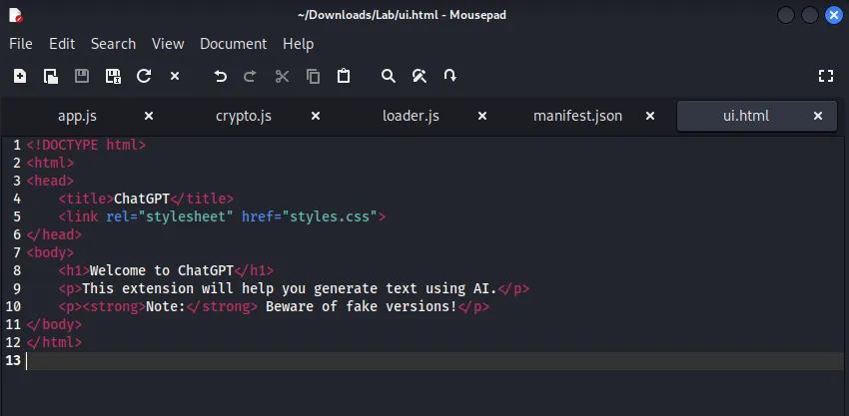
Task: Click ChatGPT in the title tag
Action: click(142, 199)
